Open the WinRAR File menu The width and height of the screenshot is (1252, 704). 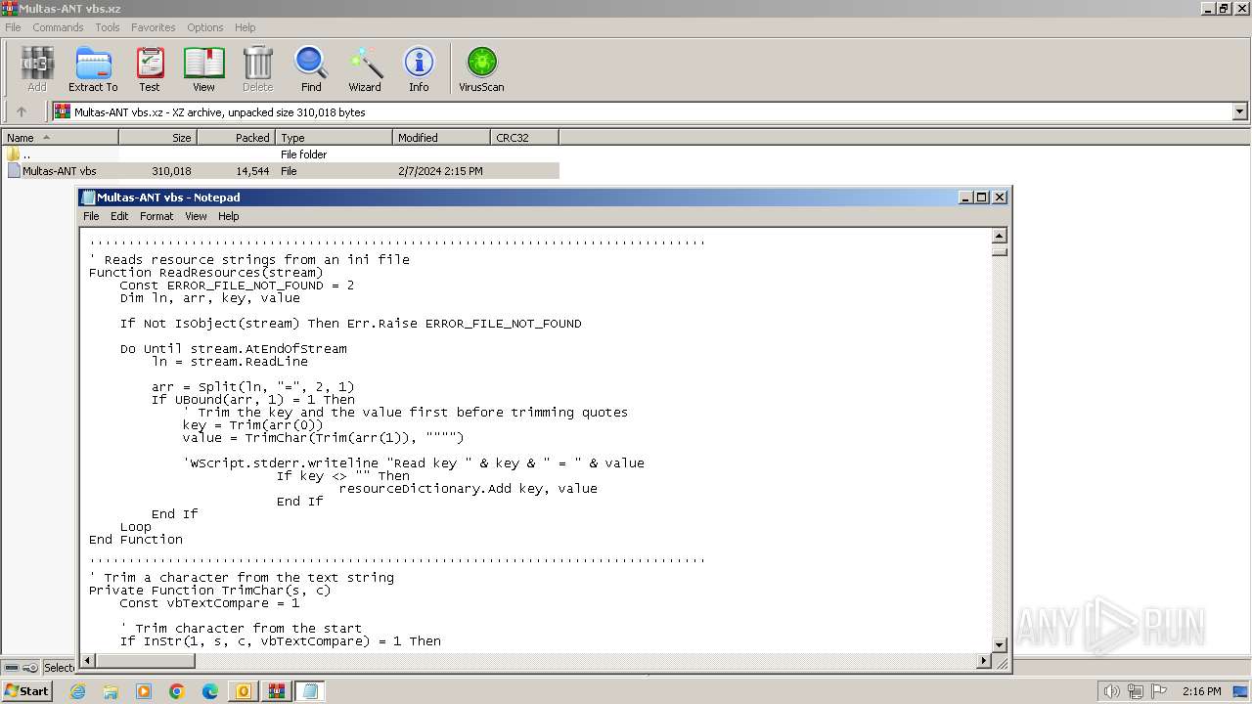[x=13, y=27]
